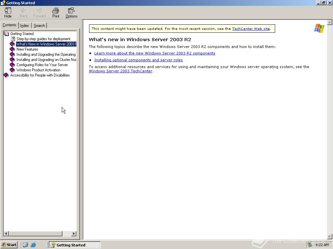Click the topic pane scroll up arrow

330,22
